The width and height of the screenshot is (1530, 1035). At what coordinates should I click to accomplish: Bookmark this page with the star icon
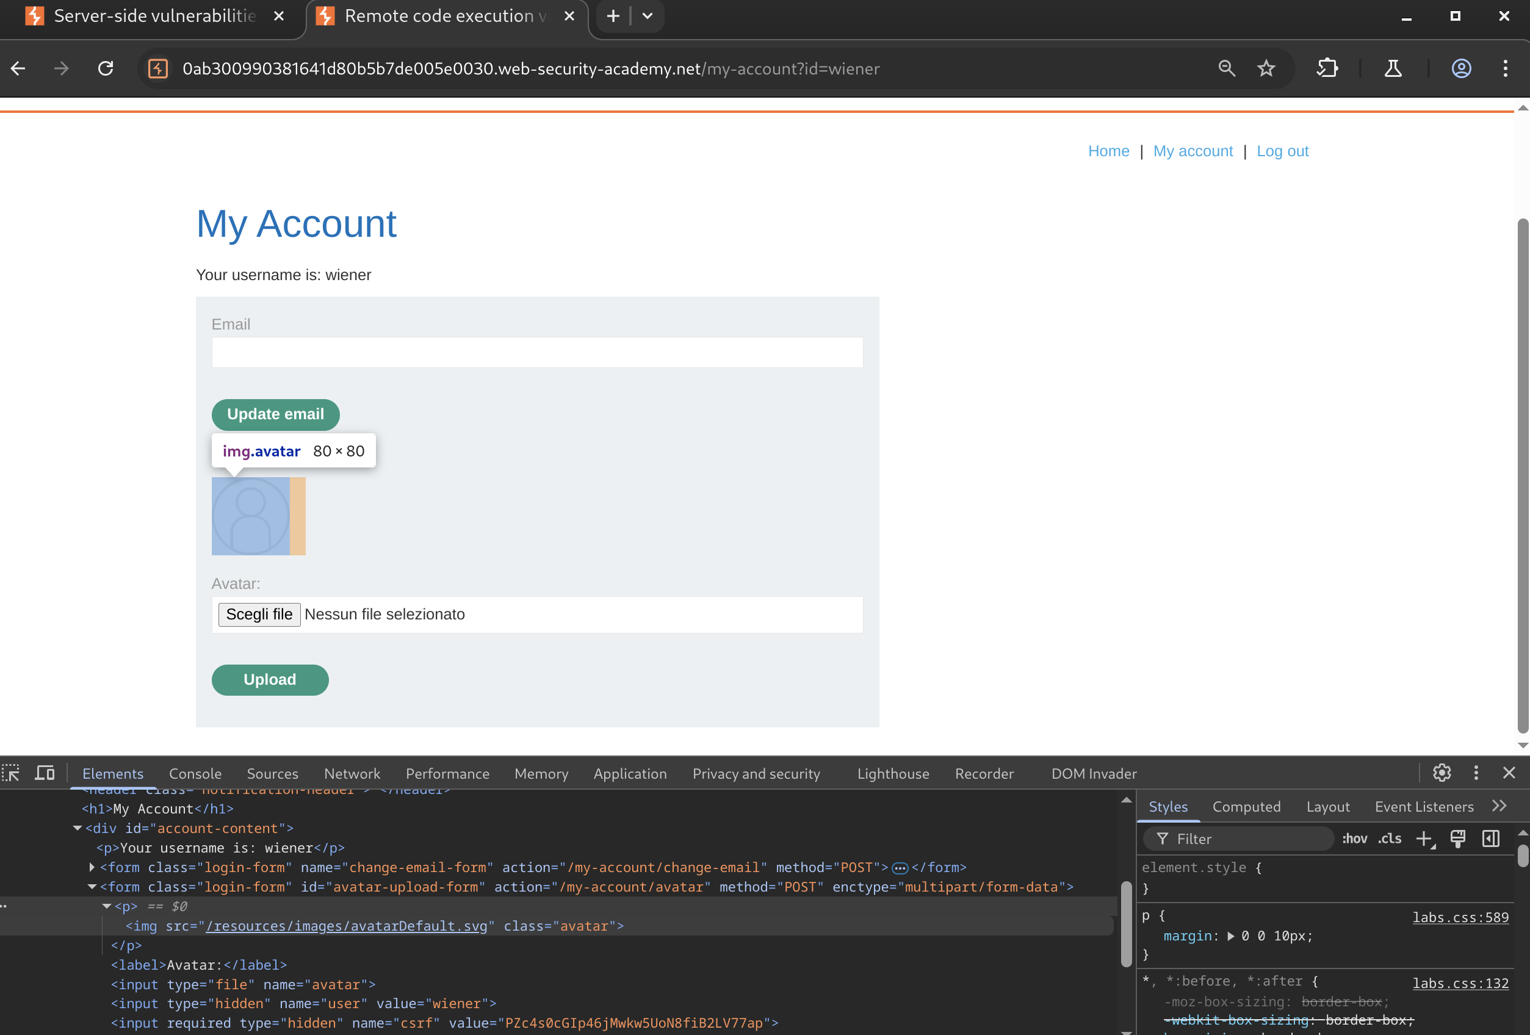tap(1265, 68)
